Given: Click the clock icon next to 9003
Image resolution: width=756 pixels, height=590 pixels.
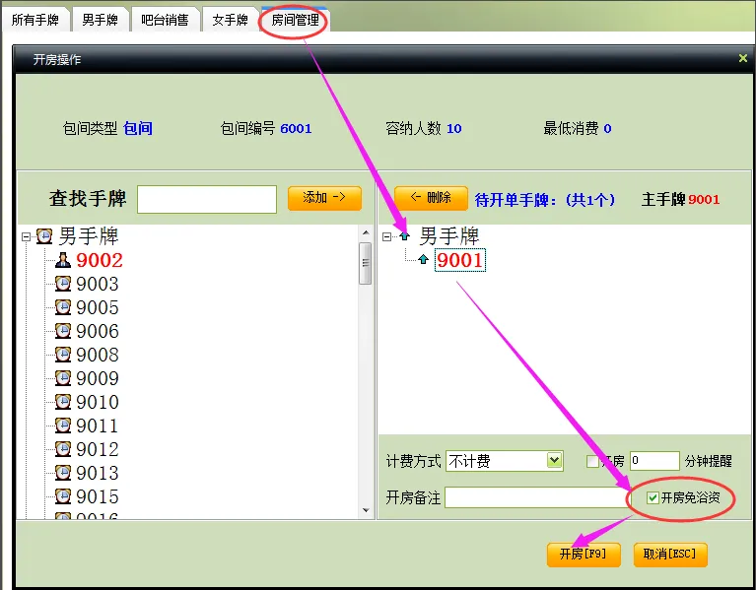Looking at the screenshot, I should [63, 284].
